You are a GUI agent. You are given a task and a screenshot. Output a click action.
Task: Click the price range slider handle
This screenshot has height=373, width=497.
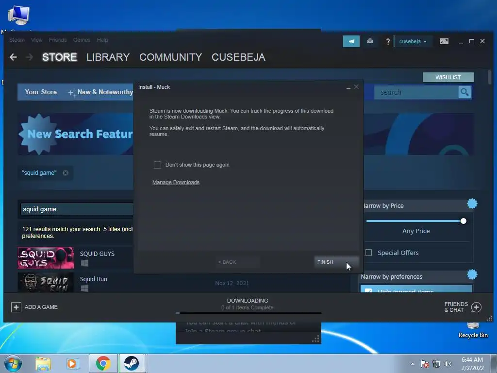464,221
